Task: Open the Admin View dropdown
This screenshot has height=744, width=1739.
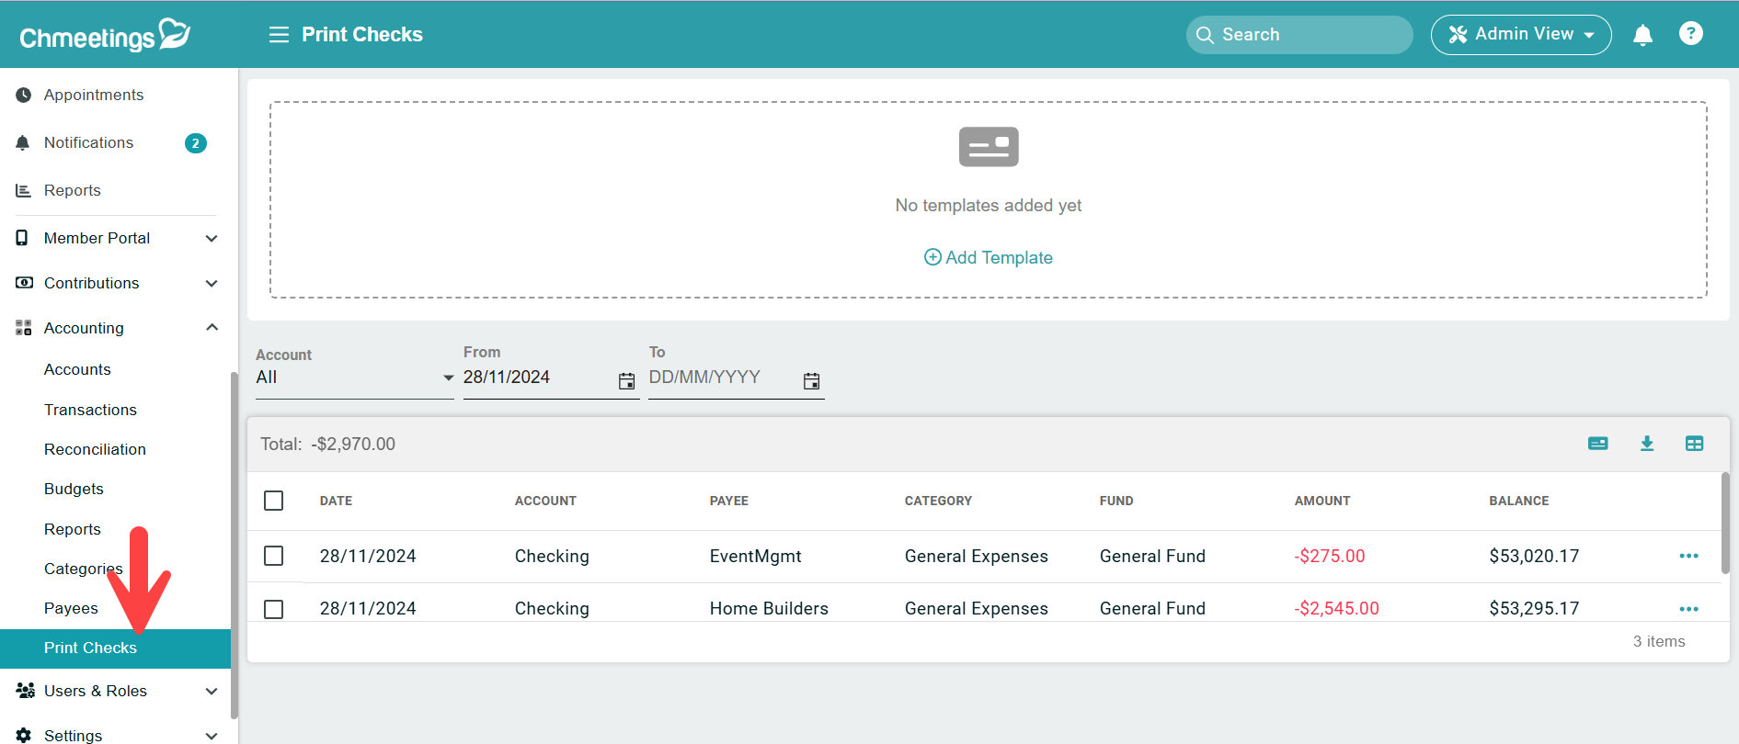Action: coord(1520,35)
